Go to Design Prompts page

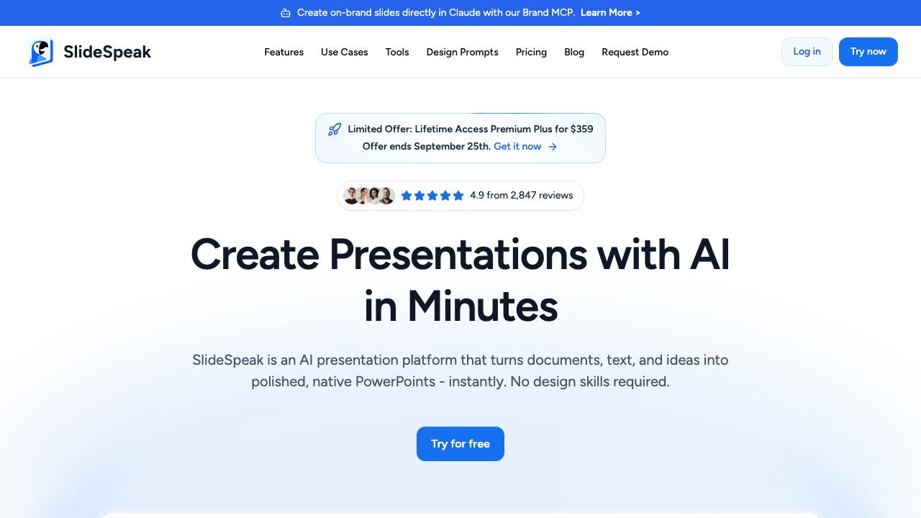click(462, 52)
